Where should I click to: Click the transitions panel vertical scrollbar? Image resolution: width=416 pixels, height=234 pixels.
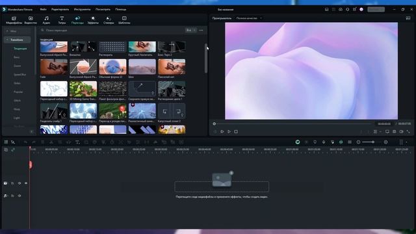click(x=206, y=58)
